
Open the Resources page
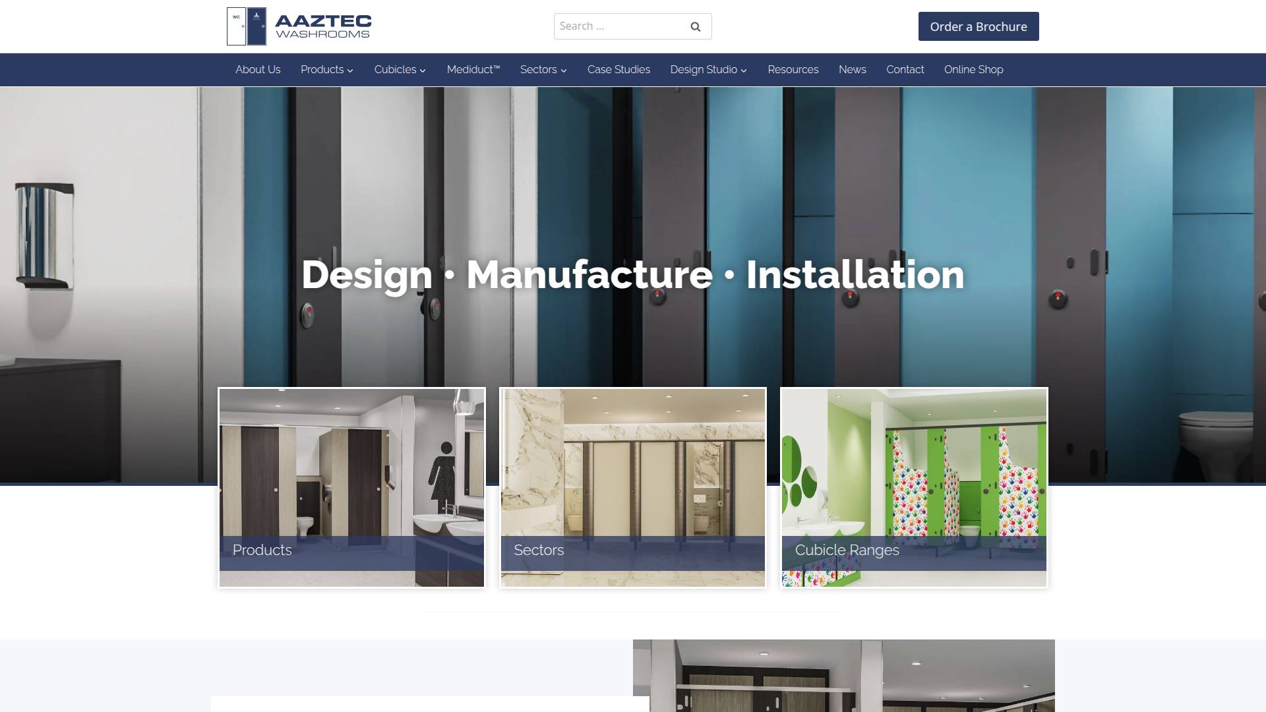(793, 69)
